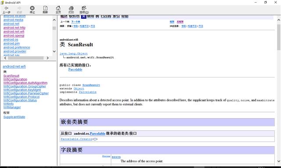The width and height of the screenshot is (281, 168).
Task: Refresh the page with the 刷新 icon
Action: 45,10
